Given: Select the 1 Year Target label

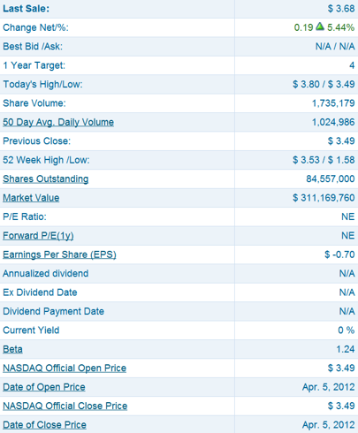Looking at the screenshot, I should point(34,65).
